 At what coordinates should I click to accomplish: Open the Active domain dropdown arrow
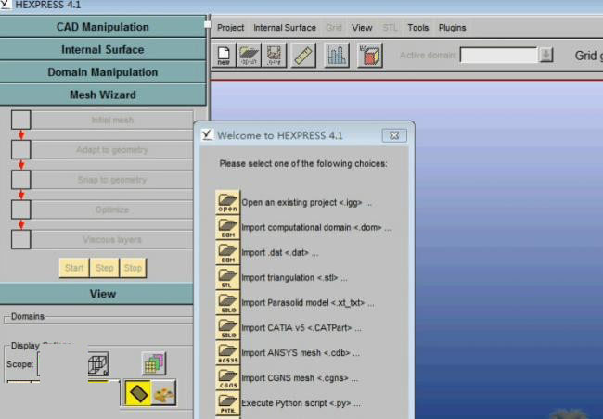(545, 55)
